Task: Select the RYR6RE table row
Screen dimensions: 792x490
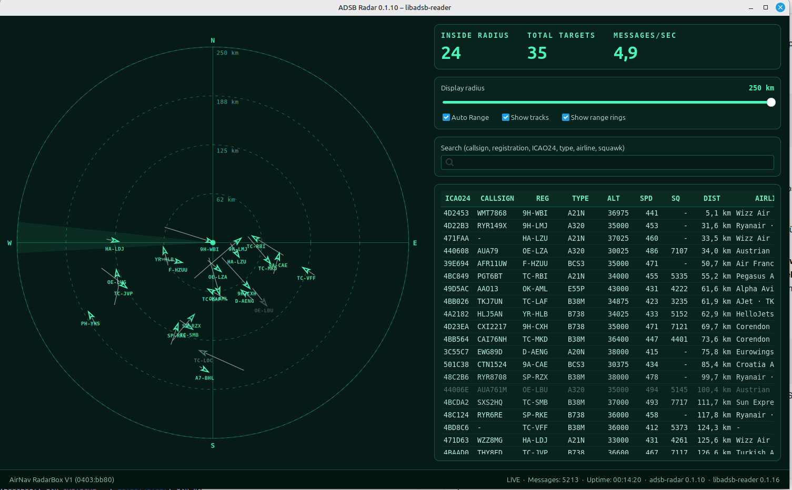Action: 607,415
